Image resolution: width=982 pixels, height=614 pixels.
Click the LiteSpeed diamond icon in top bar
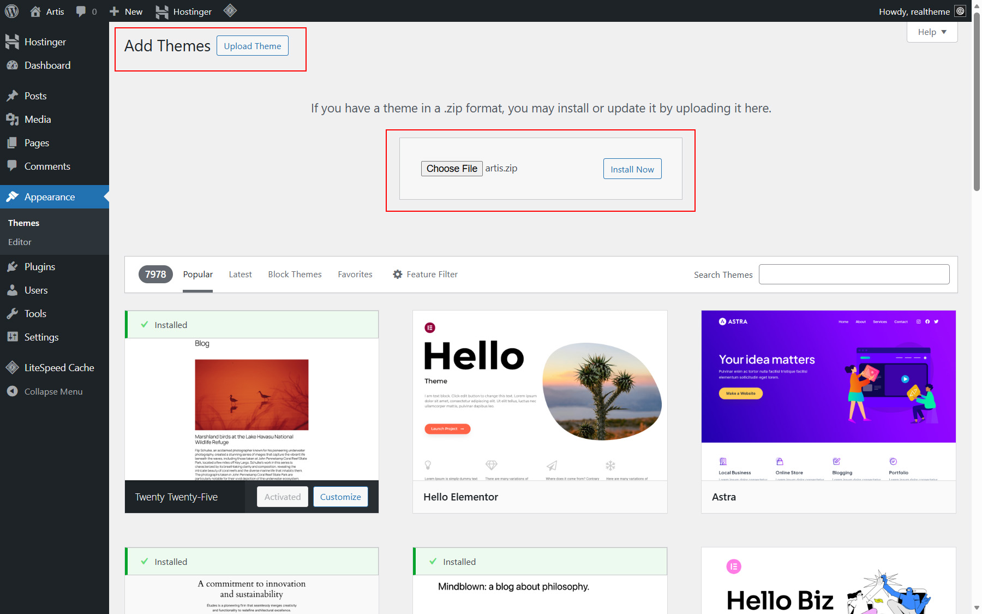(230, 10)
